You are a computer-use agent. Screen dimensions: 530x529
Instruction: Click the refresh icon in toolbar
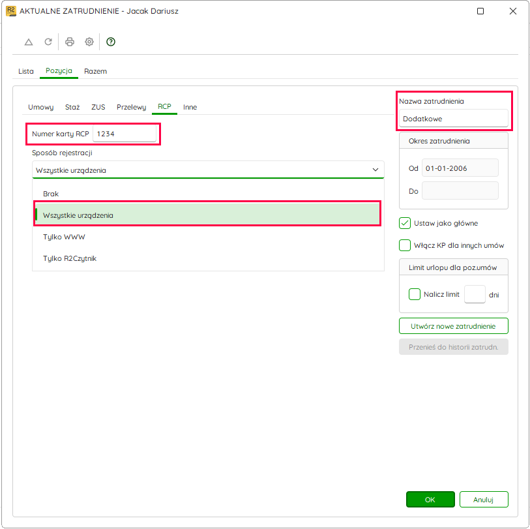click(x=48, y=42)
